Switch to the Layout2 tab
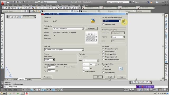 [x=28, y=79]
